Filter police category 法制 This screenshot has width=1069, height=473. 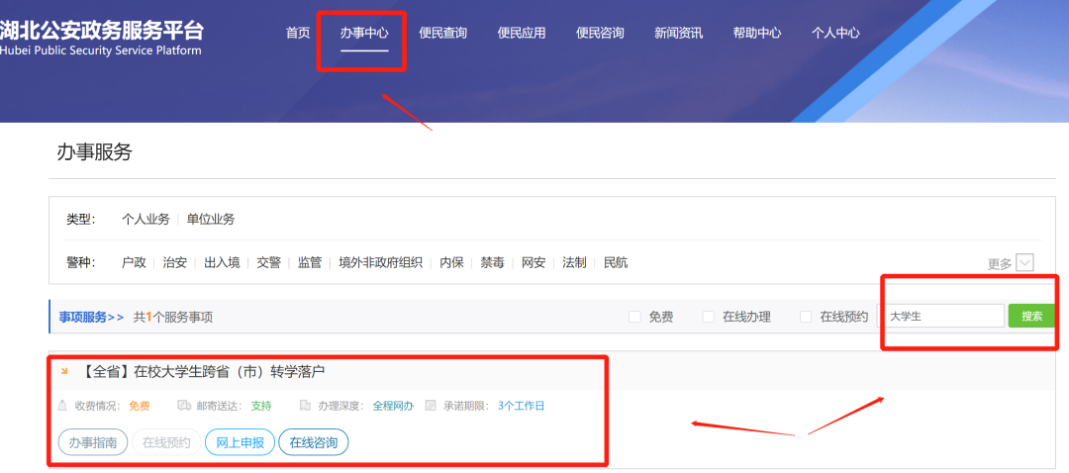tap(574, 262)
